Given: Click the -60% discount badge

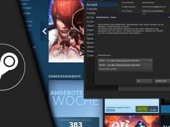Looking at the screenshot, I should coord(142,109).
